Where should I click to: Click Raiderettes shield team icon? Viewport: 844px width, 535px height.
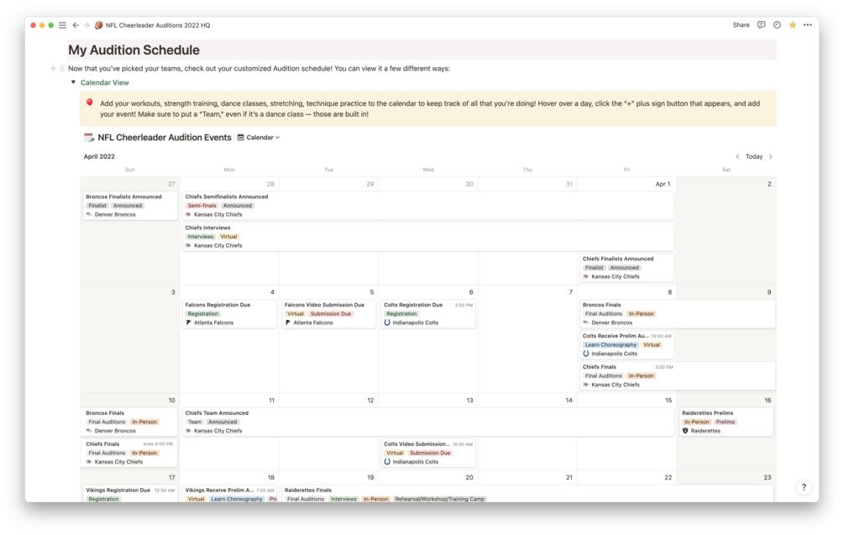click(685, 431)
